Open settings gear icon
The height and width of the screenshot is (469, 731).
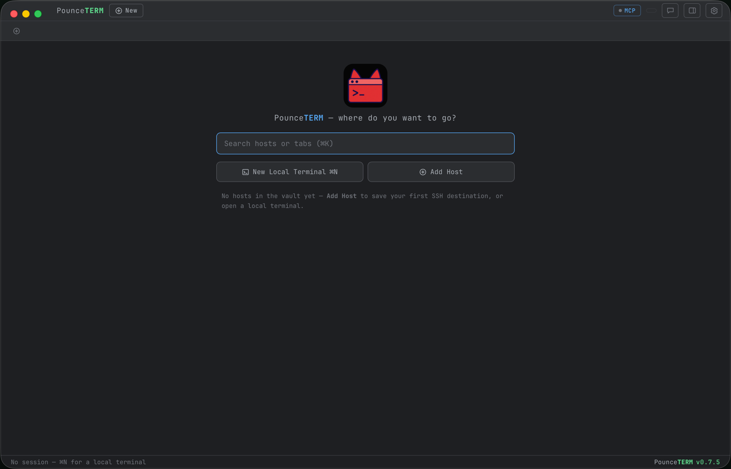pos(714,10)
